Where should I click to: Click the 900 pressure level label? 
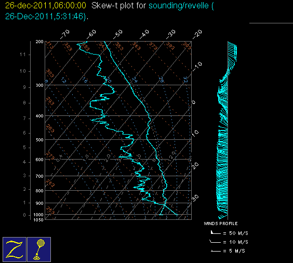(x=39, y=203)
